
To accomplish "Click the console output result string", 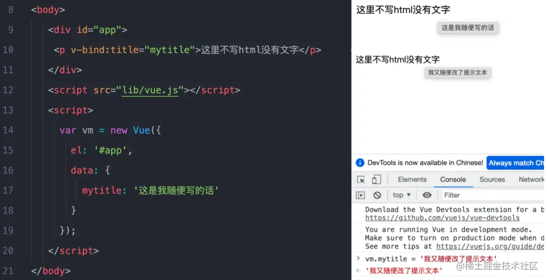I will (404, 271).
